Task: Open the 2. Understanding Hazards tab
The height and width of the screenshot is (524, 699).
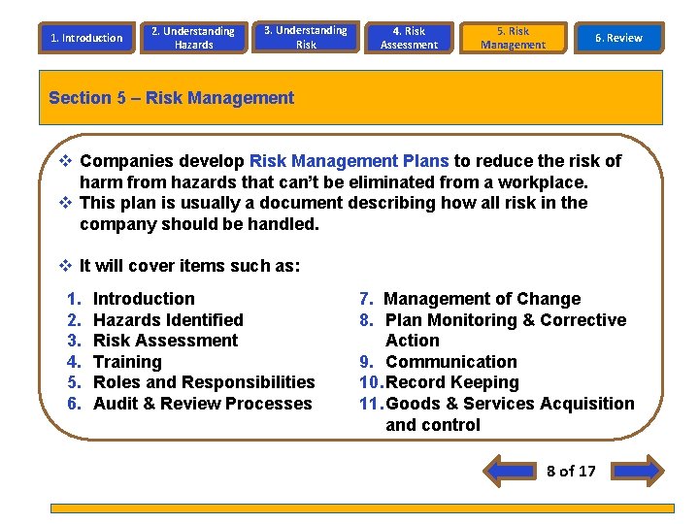Action: pyautogui.click(x=193, y=38)
